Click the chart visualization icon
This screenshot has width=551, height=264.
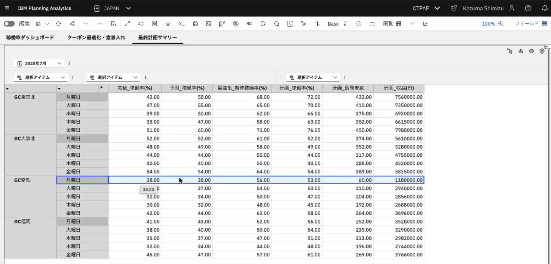pyautogui.click(x=425, y=24)
